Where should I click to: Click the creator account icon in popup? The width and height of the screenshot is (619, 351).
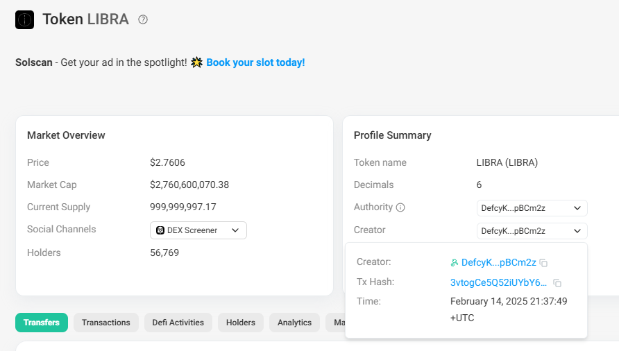(x=455, y=263)
